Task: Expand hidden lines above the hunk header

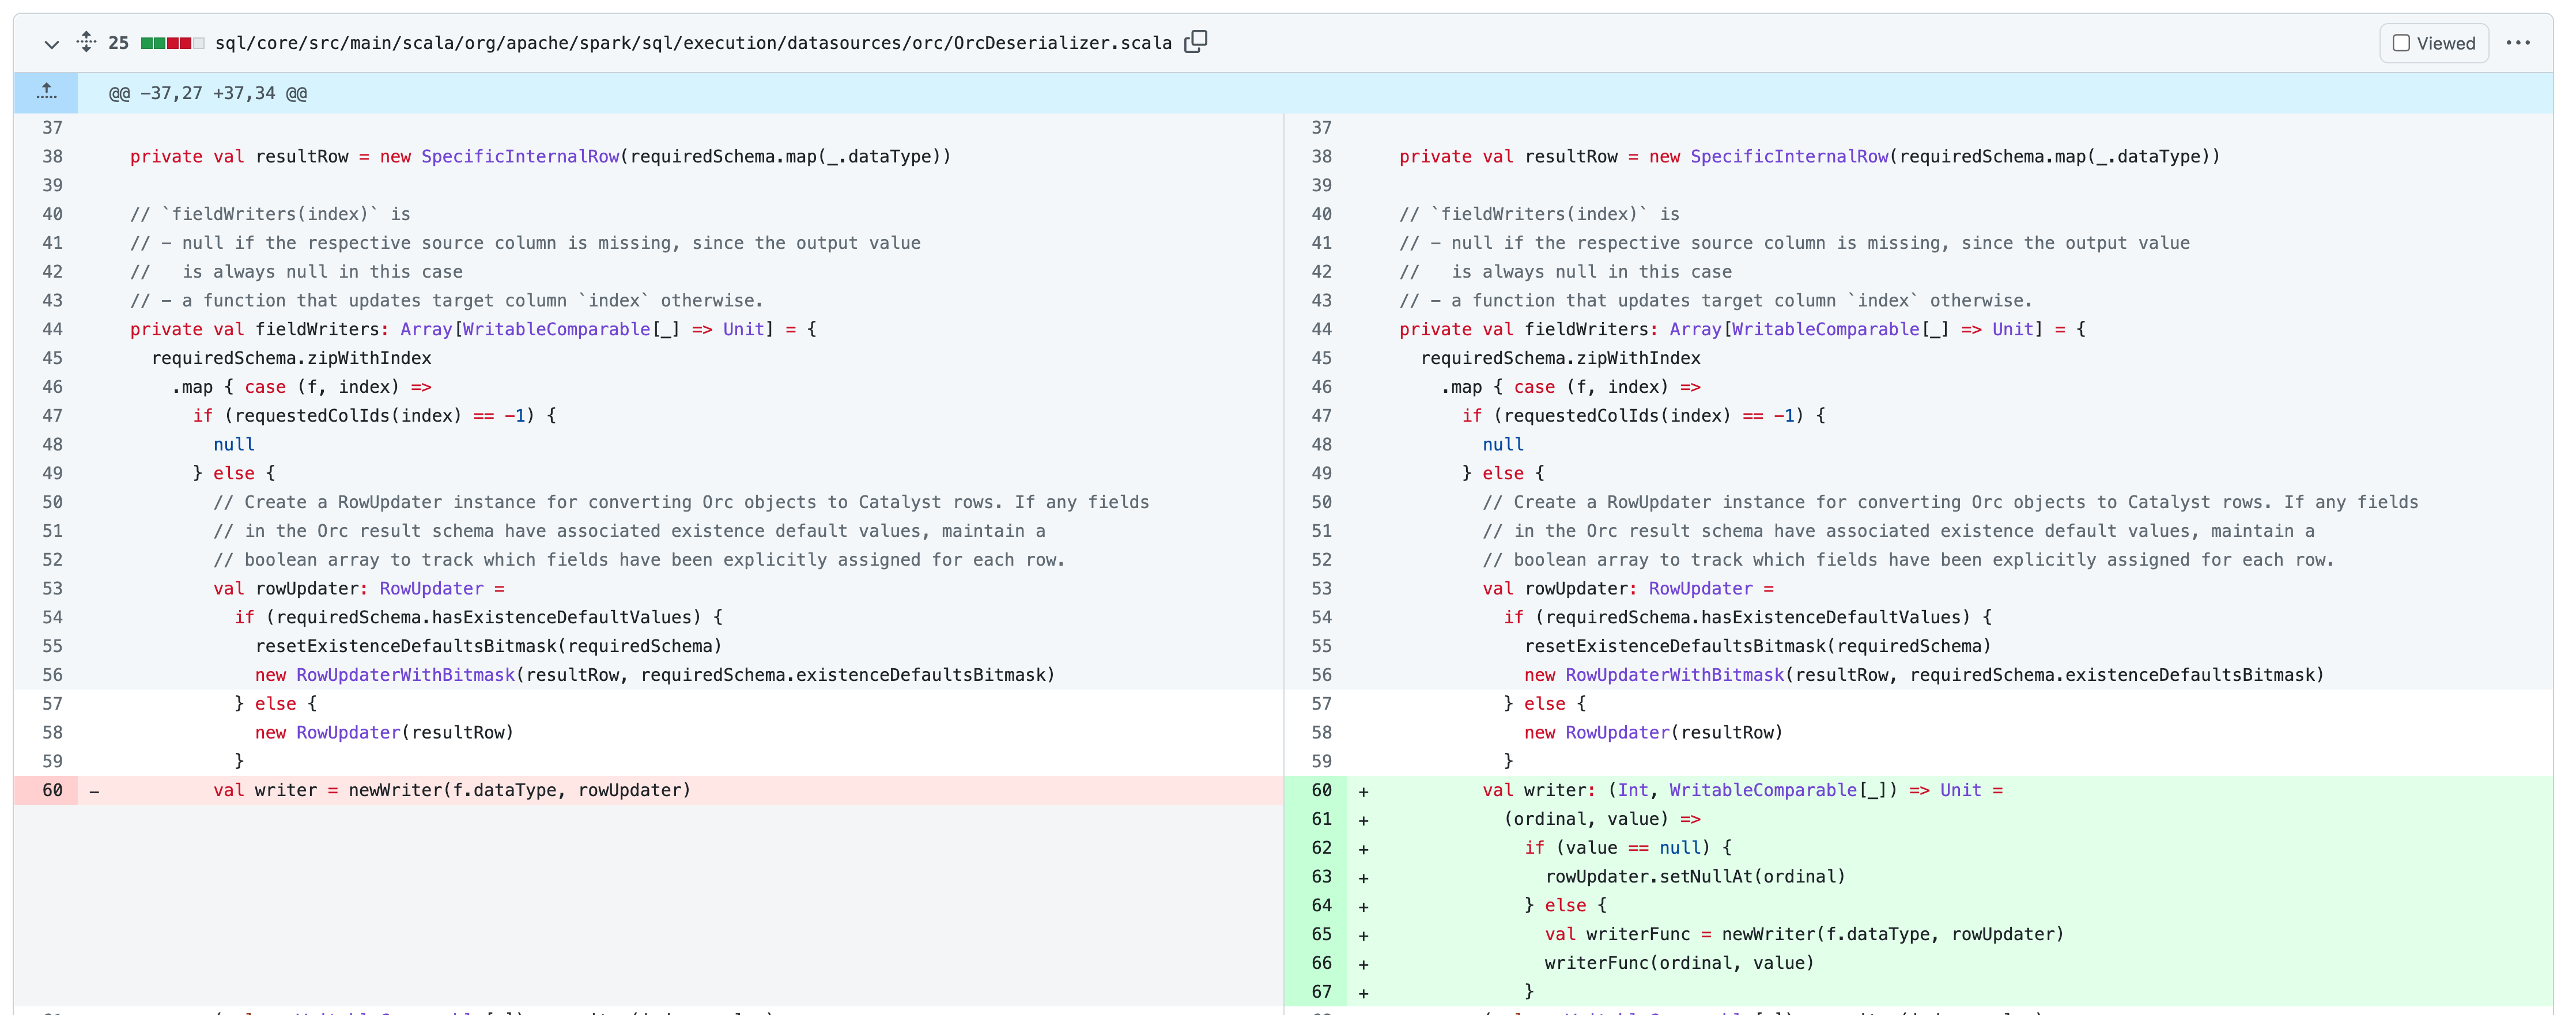Action: click(x=46, y=93)
